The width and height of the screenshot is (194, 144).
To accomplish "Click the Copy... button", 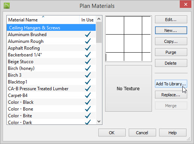I will [x=171, y=41].
